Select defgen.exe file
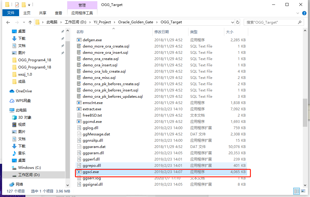 point(92,40)
